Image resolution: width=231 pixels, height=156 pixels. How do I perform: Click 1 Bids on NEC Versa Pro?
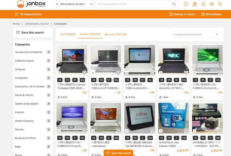pyautogui.click(x=164, y=97)
